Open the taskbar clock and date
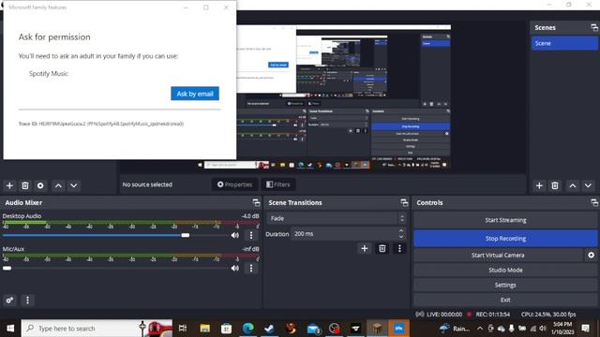 pyautogui.click(x=562, y=329)
